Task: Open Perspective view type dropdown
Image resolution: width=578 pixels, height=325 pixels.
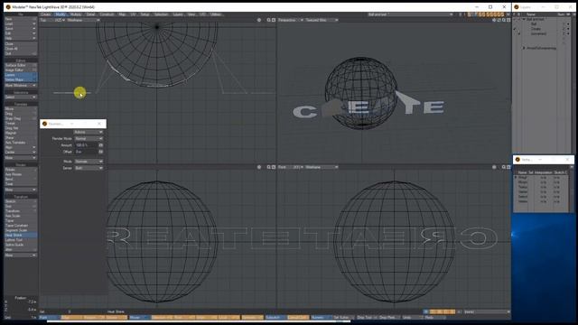Action: pyautogui.click(x=291, y=20)
